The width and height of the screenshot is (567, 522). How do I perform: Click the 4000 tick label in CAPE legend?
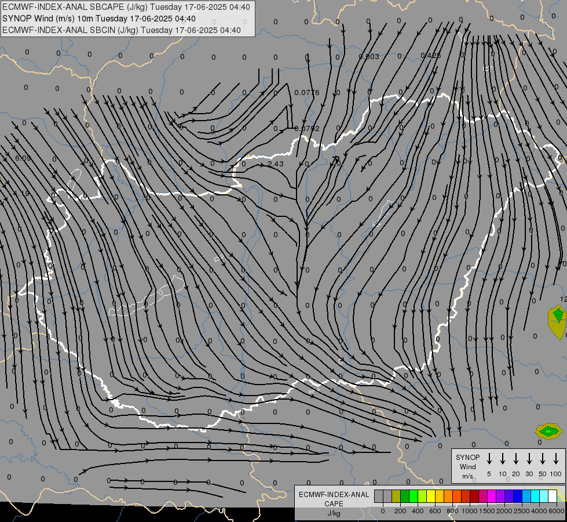point(539,511)
